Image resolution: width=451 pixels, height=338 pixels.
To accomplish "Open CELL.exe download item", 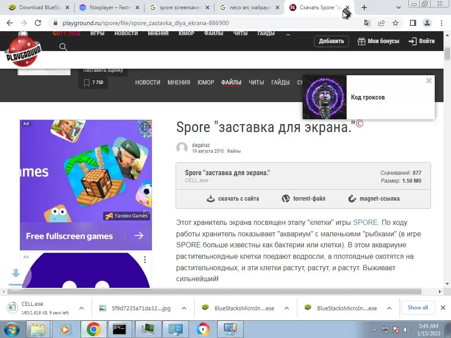I will [40, 308].
